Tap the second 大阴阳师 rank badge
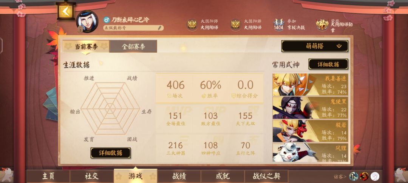Viewport: 408px width, 183px height. click(x=235, y=25)
